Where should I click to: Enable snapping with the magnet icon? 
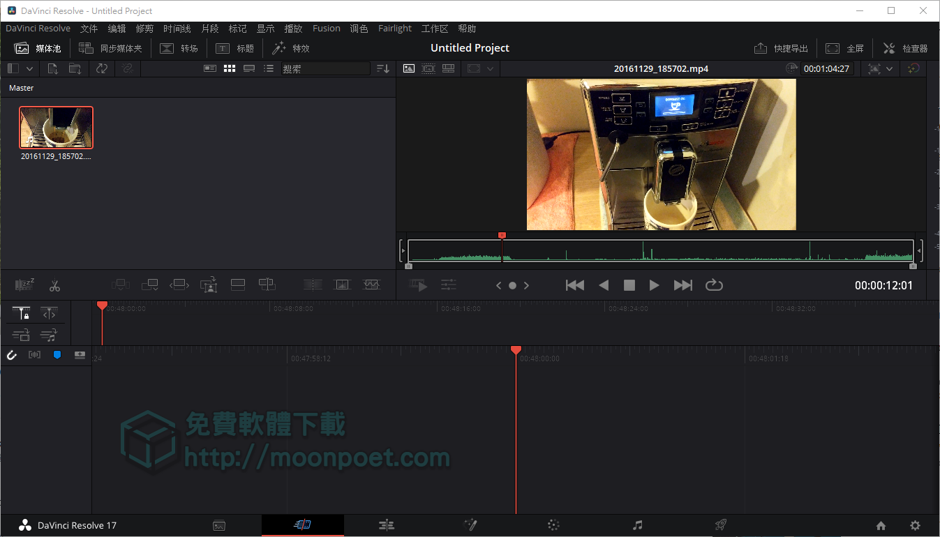click(x=12, y=354)
